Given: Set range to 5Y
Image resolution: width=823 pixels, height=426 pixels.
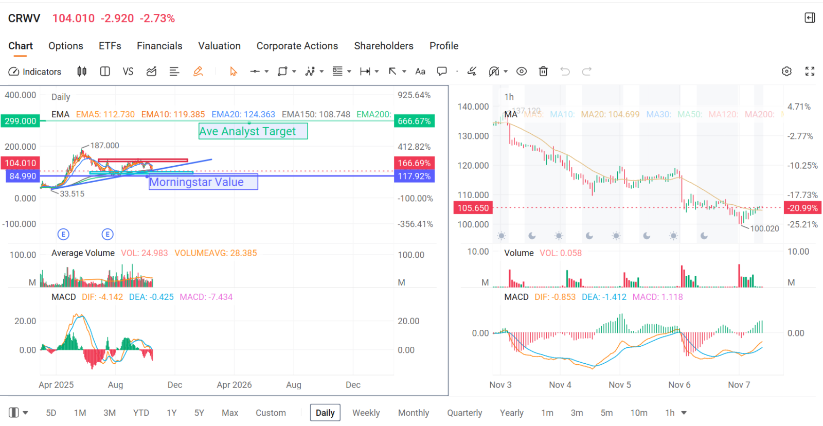Looking at the screenshot, I should coord(199,413).
